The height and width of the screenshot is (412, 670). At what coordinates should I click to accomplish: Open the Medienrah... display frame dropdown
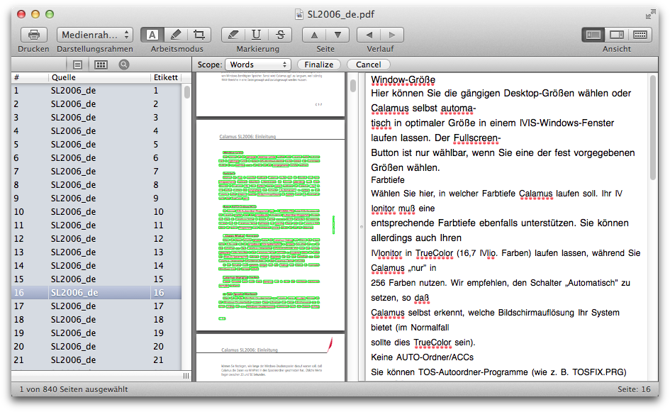coord(94,35)
